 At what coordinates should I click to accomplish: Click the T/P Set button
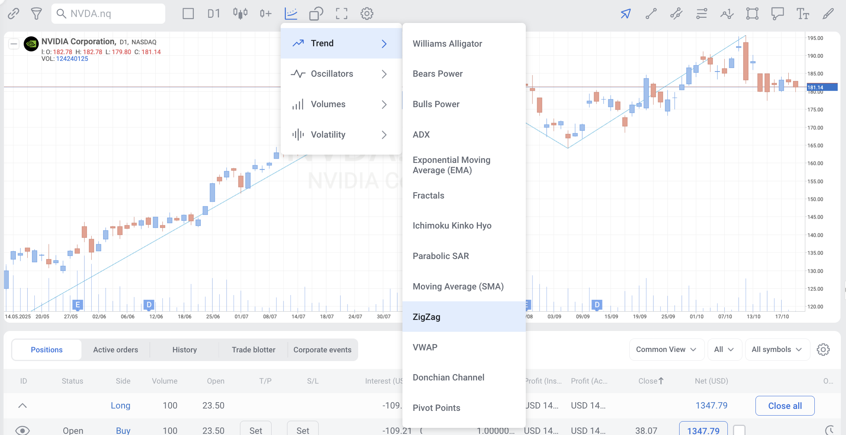pyautogui.click(x=256, y=430)
